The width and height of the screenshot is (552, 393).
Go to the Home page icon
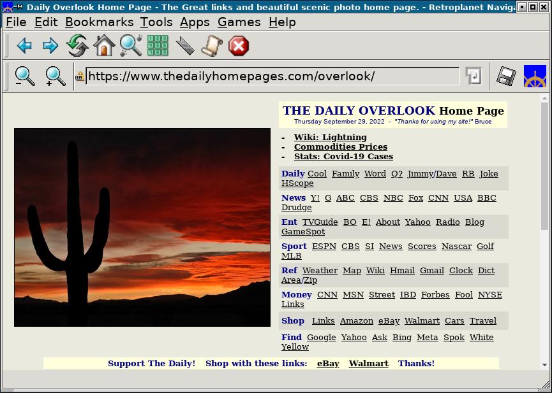[x=104, y=45]
